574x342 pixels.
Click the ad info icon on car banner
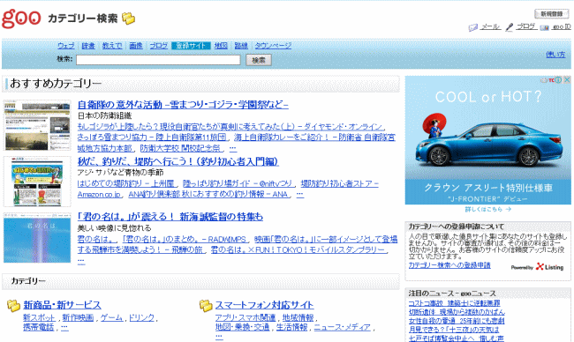pyautogui.click(x=558, y=79)
